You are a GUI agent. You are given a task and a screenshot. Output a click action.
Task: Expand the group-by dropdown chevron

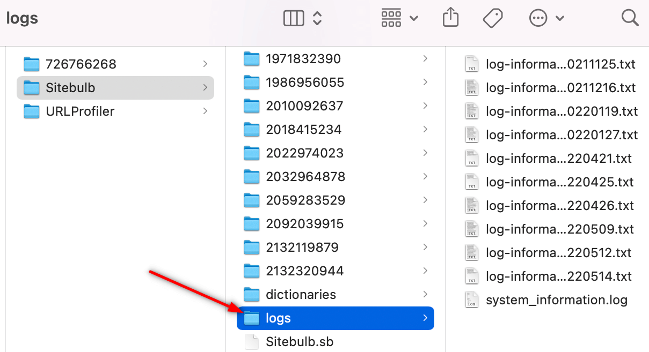point(414,19)
